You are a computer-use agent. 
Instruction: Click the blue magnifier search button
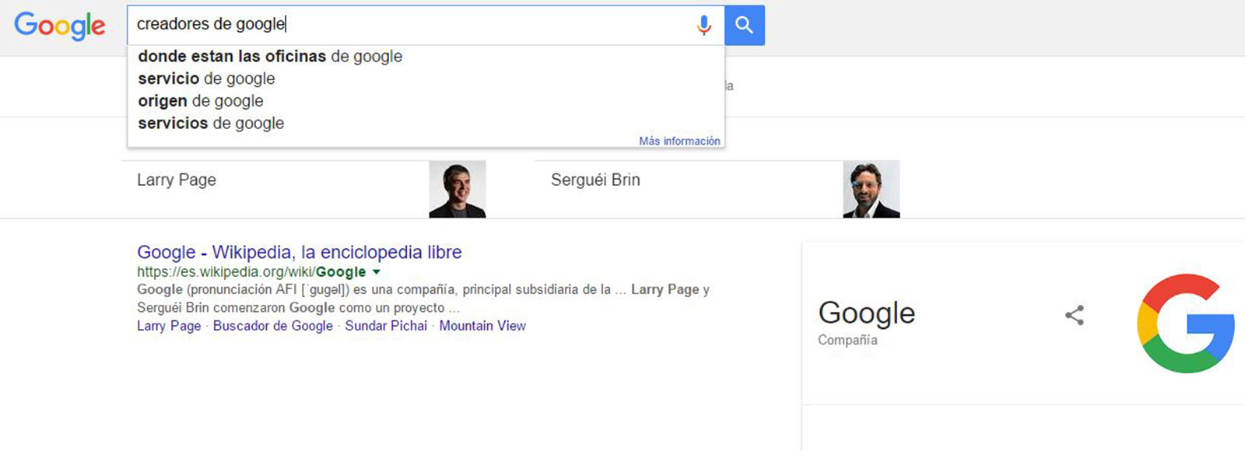coord(744,25)
